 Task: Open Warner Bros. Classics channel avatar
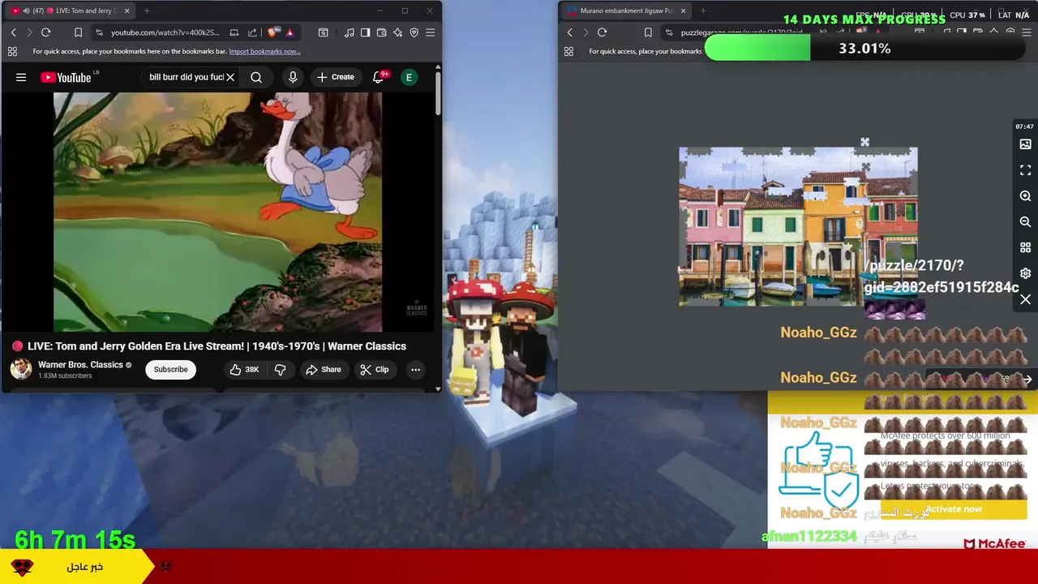pyautogui.click(x=21, y=369)
